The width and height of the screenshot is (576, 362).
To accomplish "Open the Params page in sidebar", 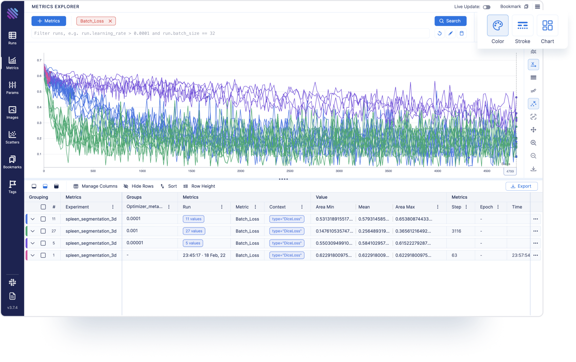I will [x=12, y=87].
